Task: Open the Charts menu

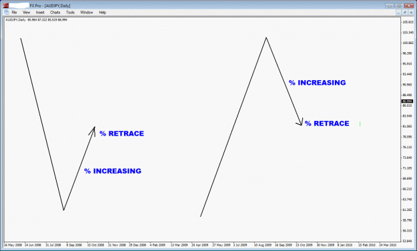Action: 55,13
